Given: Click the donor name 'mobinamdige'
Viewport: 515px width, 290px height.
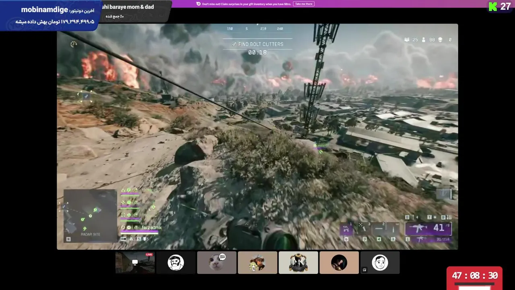Looking at the screenshot, I should click(x=45, y=10).
